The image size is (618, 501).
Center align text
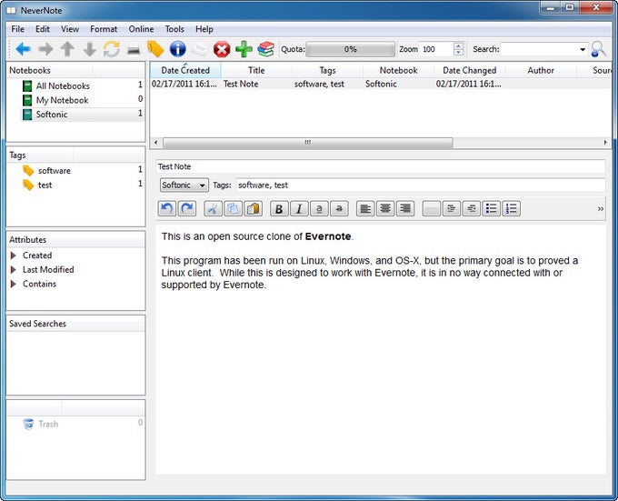click(x=385, y=208)
